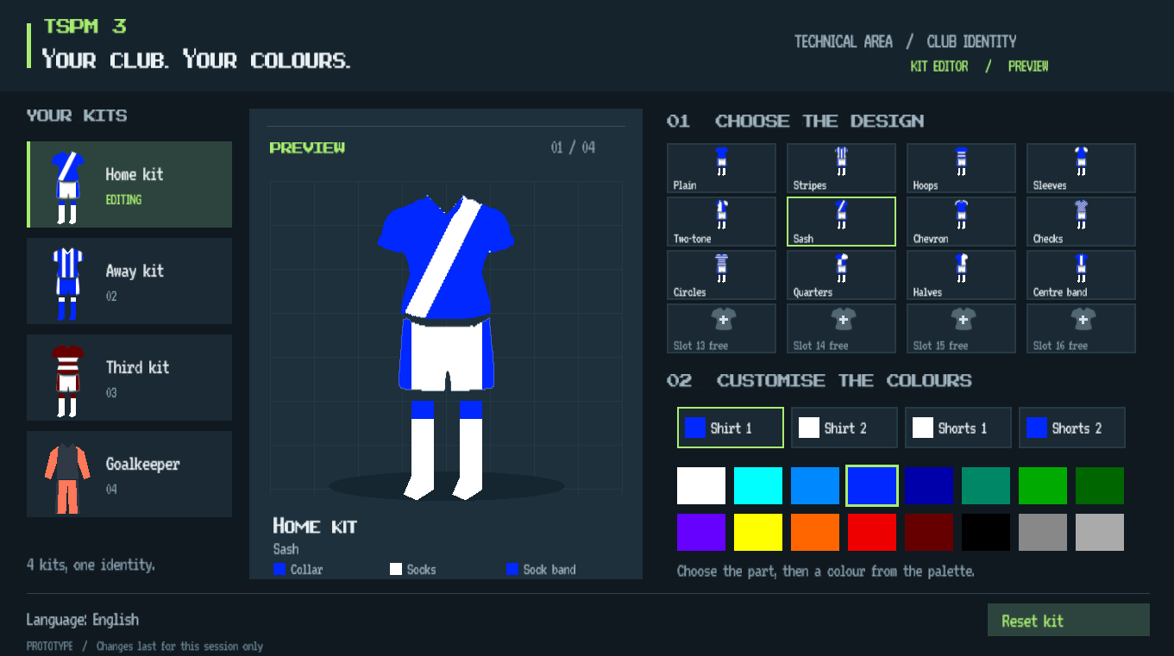The image size is (1174, 656).
Task: Add a design in Slot 13 free
Action: [721, 328]
